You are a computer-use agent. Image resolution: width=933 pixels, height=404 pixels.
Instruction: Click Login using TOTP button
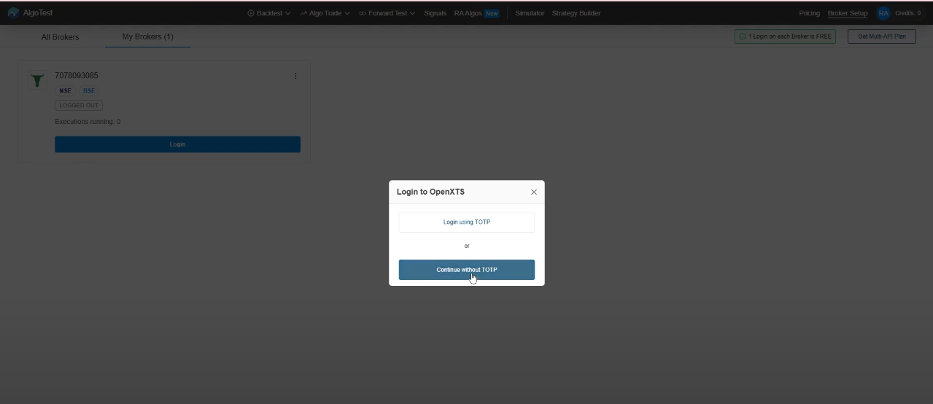467,222
